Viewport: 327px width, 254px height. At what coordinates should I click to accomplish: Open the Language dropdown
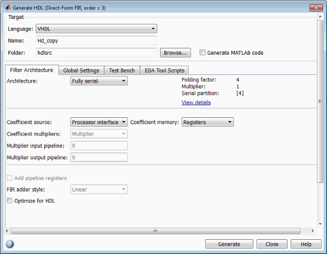point(96,29)
